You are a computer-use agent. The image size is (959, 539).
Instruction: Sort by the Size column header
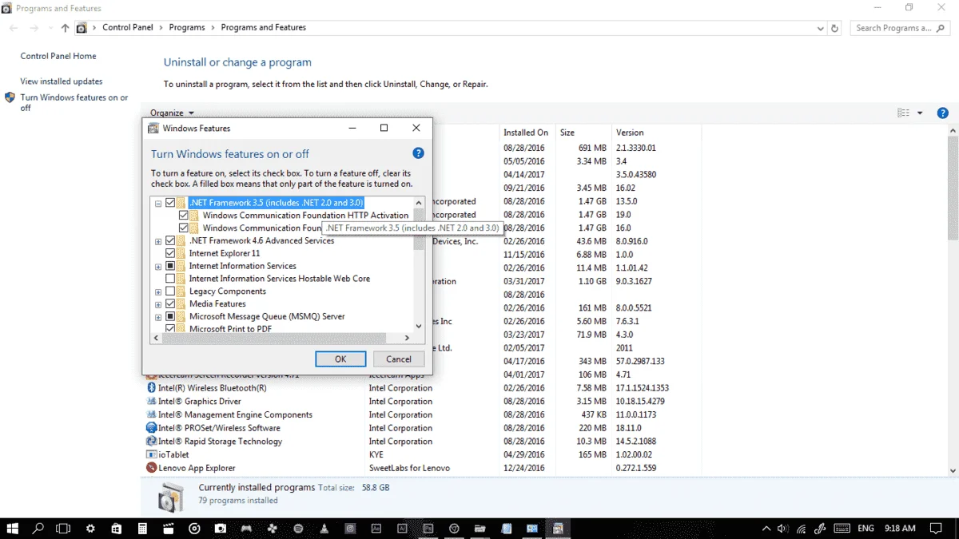point(584,133)
